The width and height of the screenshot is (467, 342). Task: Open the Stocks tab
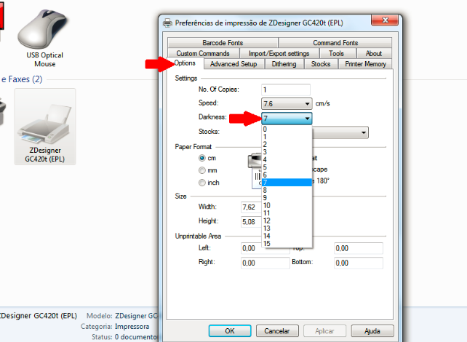tap(321, 64)
